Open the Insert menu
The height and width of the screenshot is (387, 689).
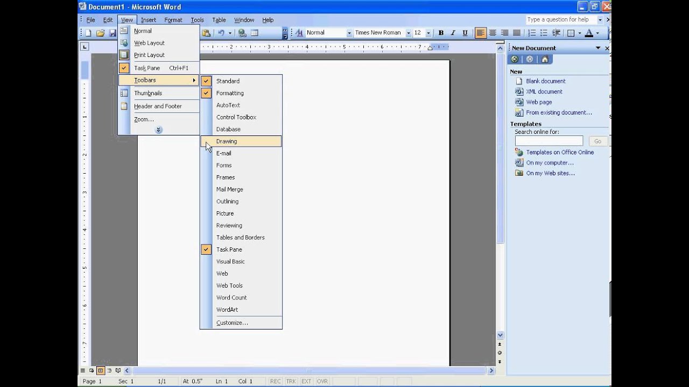149,20
